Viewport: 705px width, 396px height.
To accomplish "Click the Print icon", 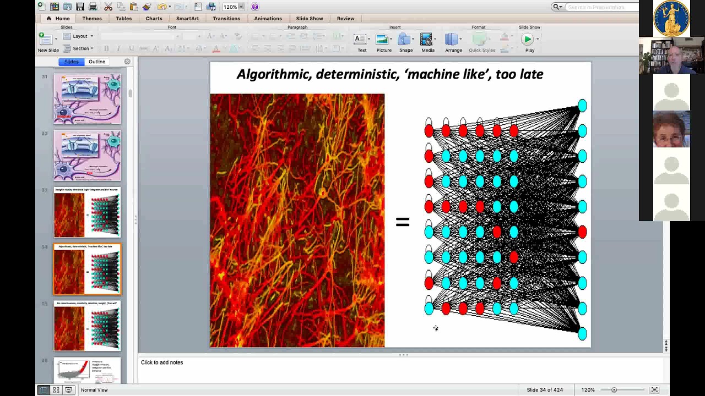I will [x=93, y=7].
